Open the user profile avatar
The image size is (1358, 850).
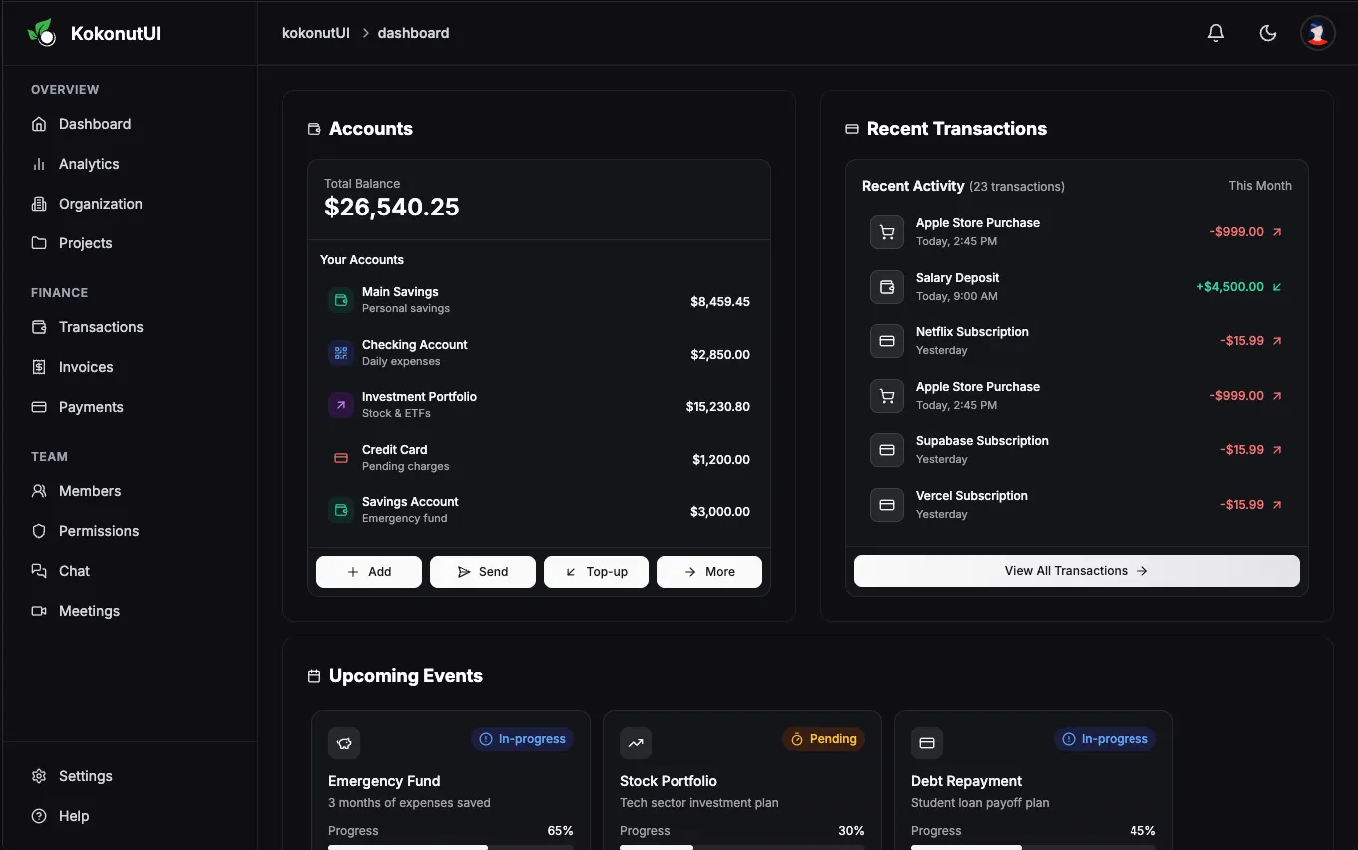[x=1317, y=33]
